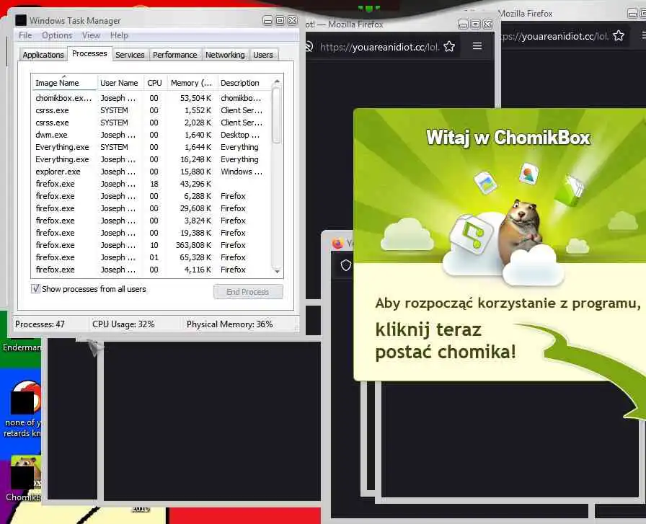Sort processes by Memory column header
The image size is (646, 524).
coord(192,83)
